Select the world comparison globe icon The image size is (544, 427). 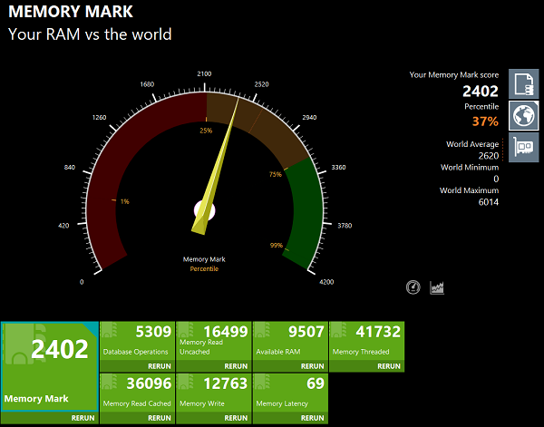point(523,115)
